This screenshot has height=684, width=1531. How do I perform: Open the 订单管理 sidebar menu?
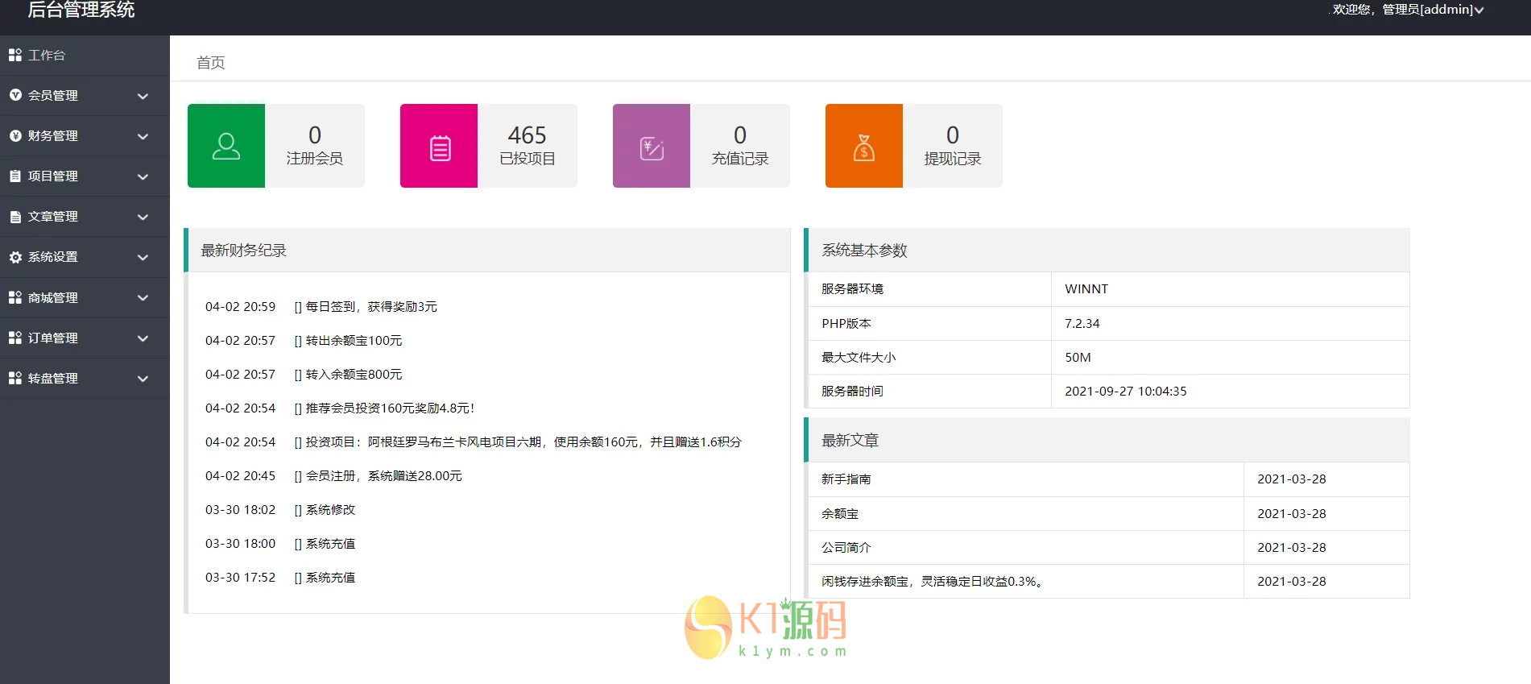pyautogui.click(x=53, y=338)
